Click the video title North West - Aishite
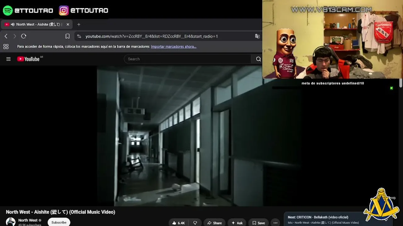The image size is (403, 226). click(x=60, y=212)
